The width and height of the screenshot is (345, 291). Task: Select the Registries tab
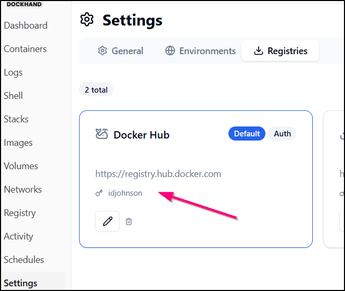(x=280, y=51)
